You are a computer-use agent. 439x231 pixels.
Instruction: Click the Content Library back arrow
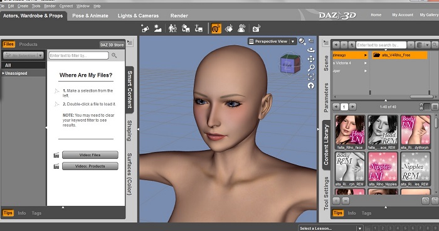click(336, 45)
